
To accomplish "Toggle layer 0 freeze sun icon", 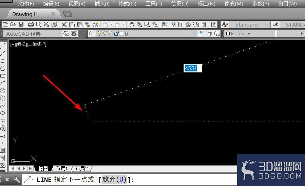I will click(104, 33).
